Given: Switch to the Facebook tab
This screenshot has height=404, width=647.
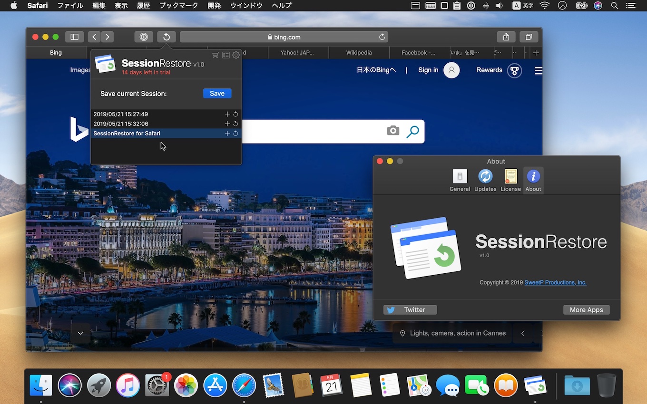Looking at the screenshot, I should pos(419,53).
